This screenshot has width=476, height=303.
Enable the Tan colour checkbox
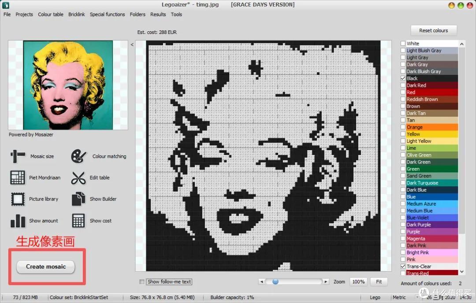[403, 120]
